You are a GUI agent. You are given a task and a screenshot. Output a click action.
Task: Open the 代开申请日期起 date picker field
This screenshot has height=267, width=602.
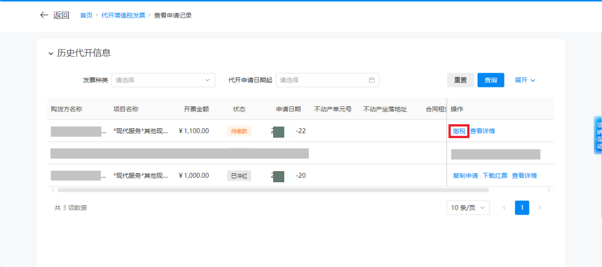(328, 80)
